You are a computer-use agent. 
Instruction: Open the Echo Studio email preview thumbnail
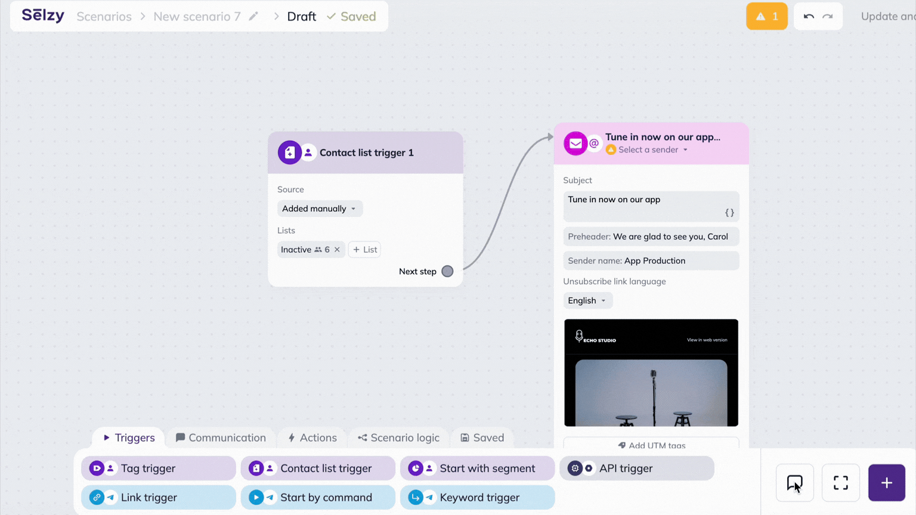(651, 373)
